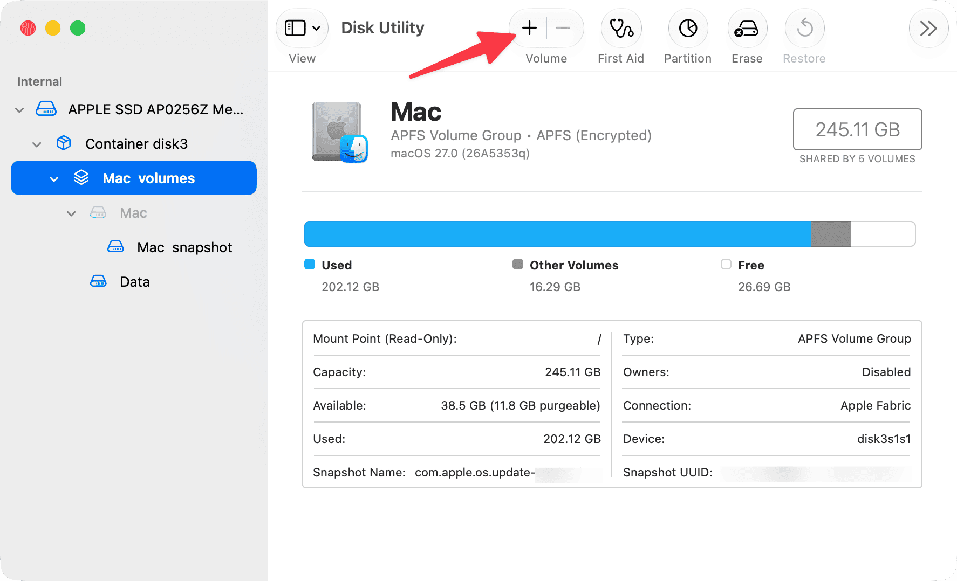This screenshot has width=957, height=581.
Task: Click the dimmed Mac volume drive icon
Action: pos(98,212)
